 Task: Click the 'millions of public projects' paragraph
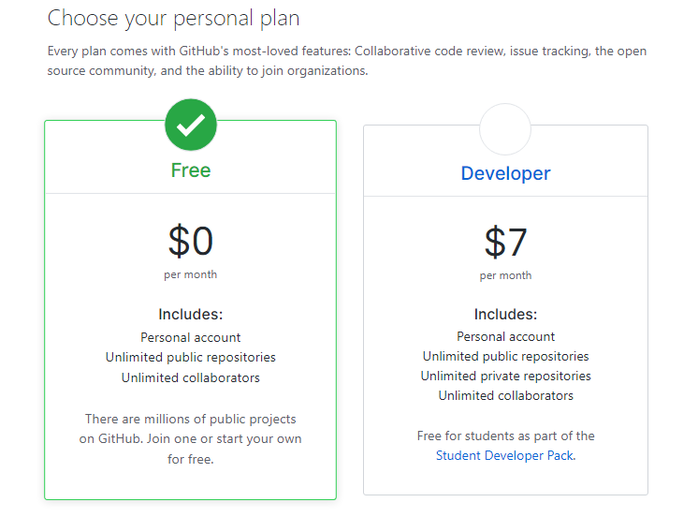[x=191, y=439]
